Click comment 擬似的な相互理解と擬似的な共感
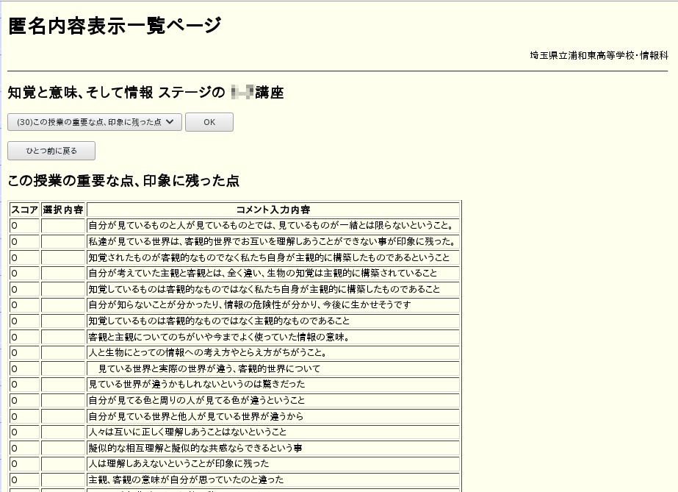 point(195,448)
